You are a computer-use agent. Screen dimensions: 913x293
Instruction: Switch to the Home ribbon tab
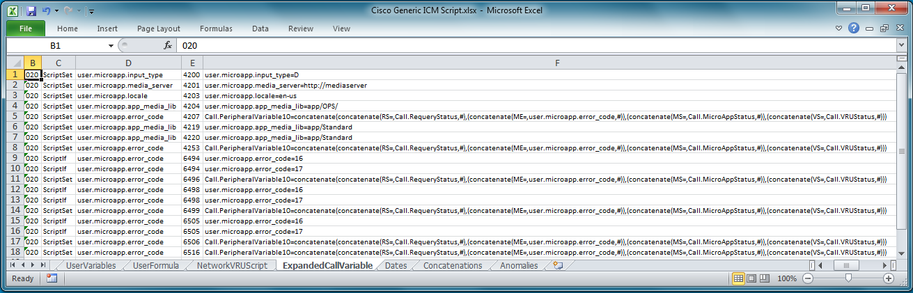coord(68,29)
